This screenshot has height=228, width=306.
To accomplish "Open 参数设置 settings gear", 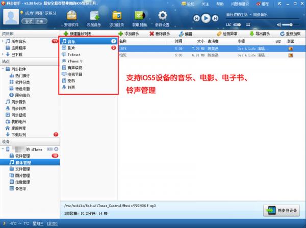I will 162,18.
